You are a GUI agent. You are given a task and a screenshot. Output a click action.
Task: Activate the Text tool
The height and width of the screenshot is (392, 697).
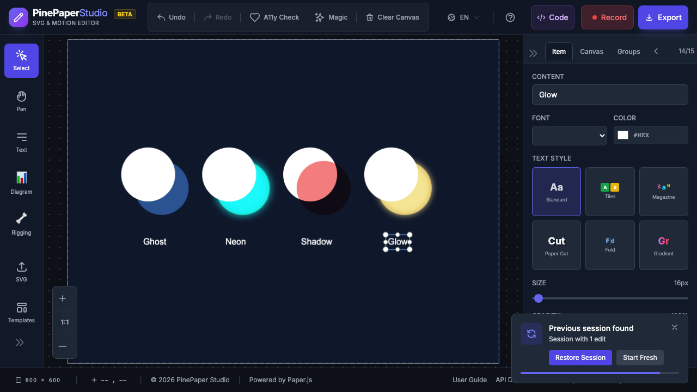21,142
